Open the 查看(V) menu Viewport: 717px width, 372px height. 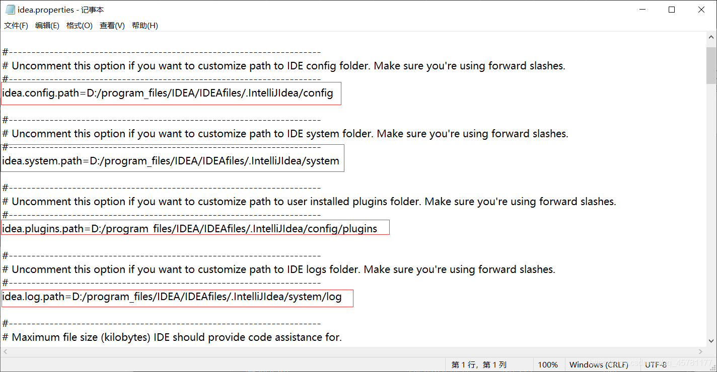tap(112, 26)
